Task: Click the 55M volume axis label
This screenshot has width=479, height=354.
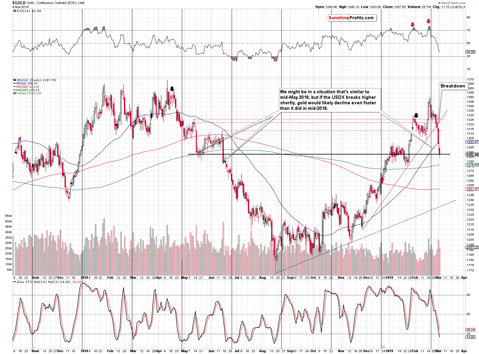Action: pos(8,216)
